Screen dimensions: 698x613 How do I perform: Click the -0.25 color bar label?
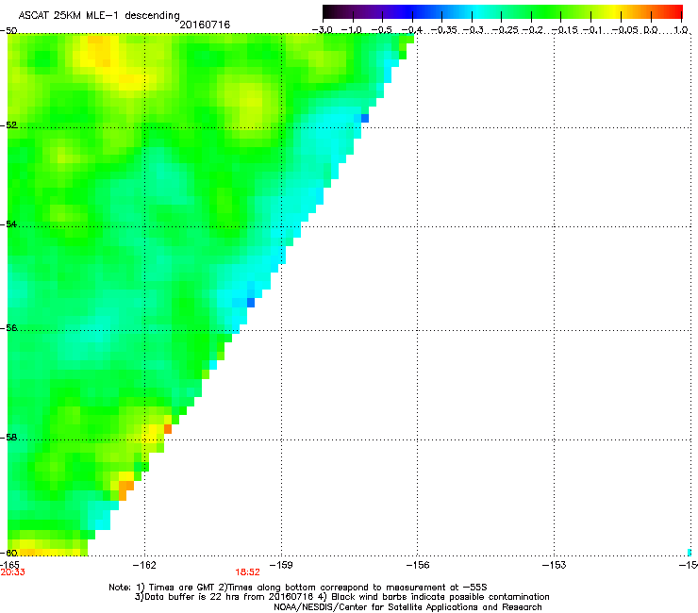(506, 30)
